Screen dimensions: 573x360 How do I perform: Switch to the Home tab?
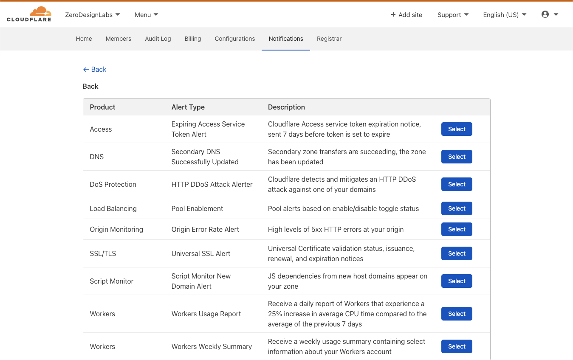coord(84,39)
